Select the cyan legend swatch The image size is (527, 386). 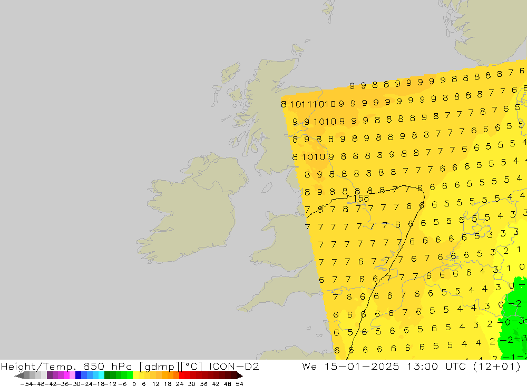pyautogui.click(x=101, y=375)
